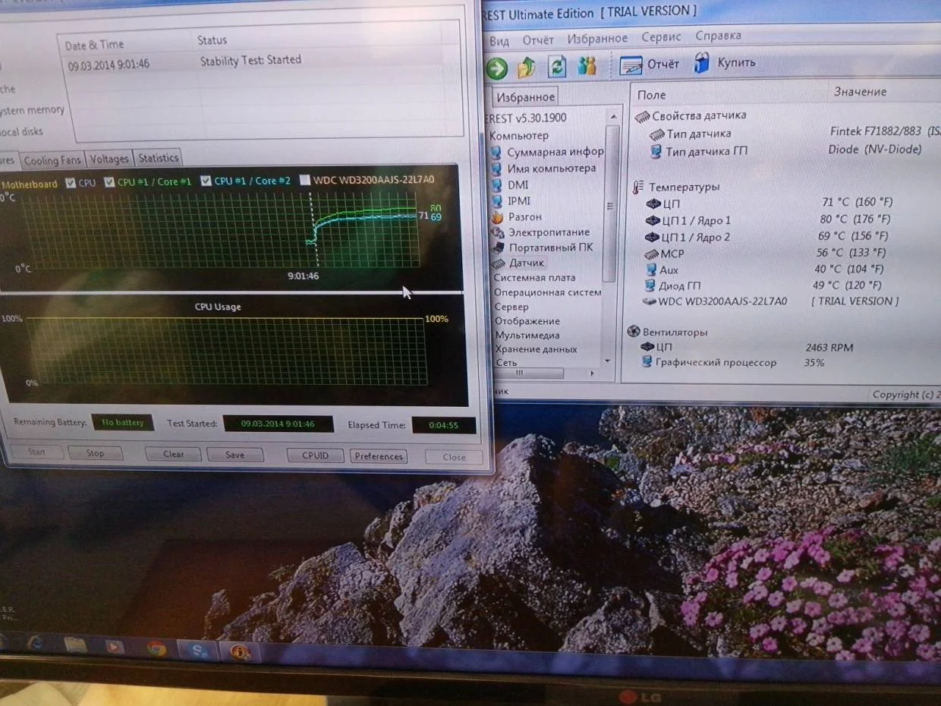This screenshot has height=706, width=941.
Task: Click the Refresh icon in EVEREST toolbar
Action: [x=557, y=67]
